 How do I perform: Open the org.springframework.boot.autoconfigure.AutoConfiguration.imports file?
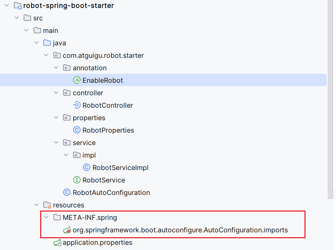point(180,230)
